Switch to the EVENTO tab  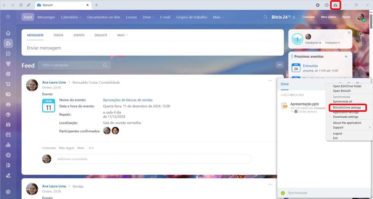pyautogui.click(x=79, y=35)
